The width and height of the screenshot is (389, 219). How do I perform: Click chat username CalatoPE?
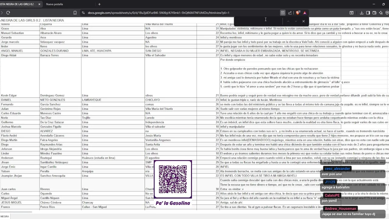point(332,195)
